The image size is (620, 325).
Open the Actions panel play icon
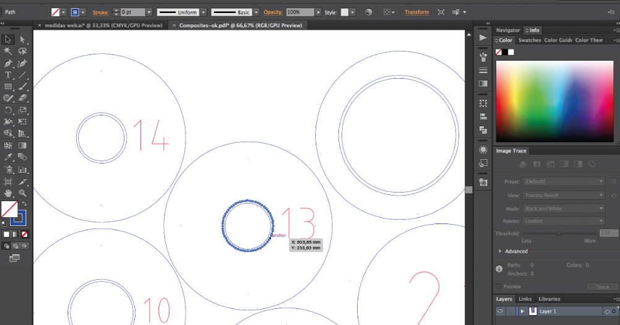tap(483, 38)
